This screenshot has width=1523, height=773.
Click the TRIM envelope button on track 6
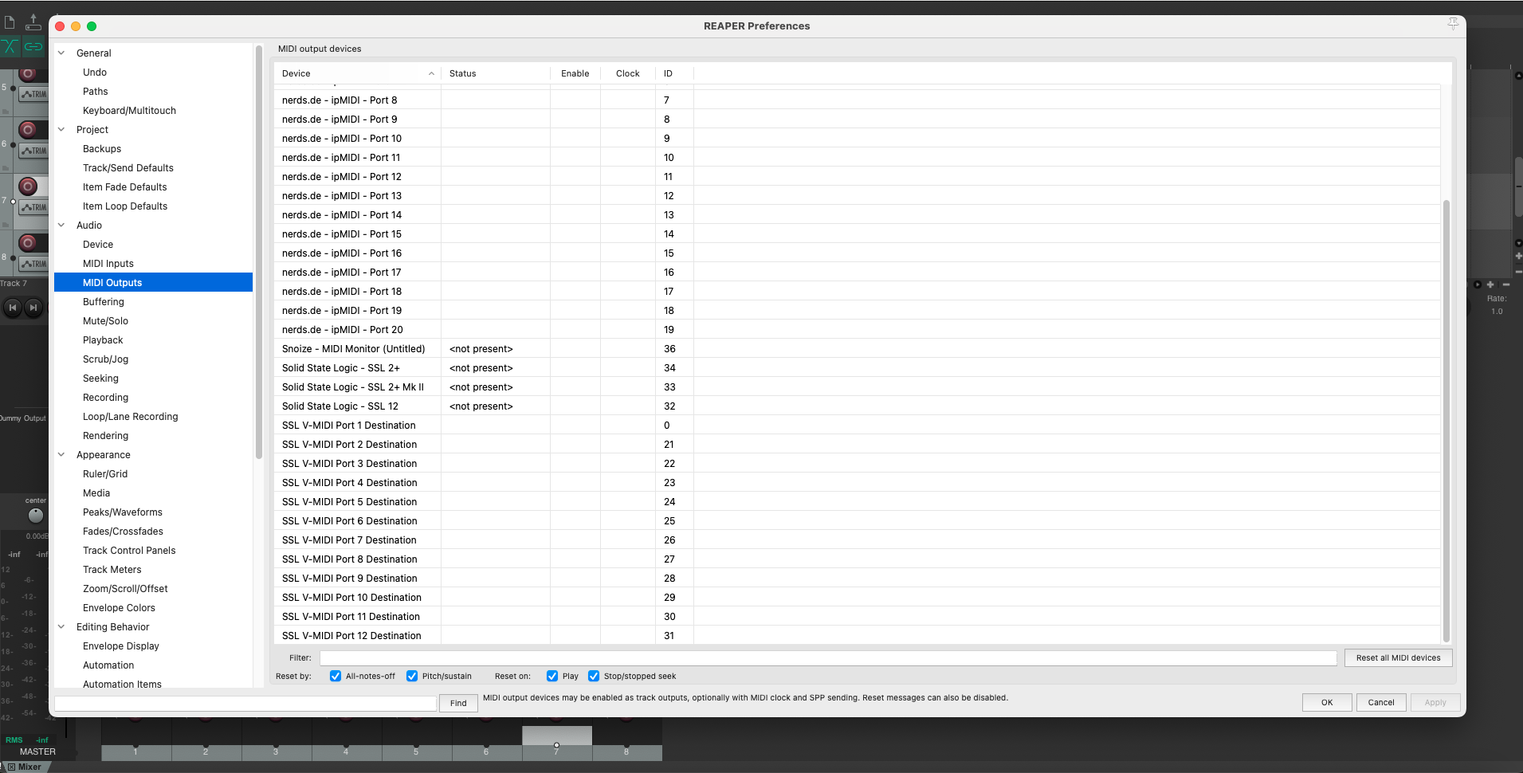coord(33,151)
